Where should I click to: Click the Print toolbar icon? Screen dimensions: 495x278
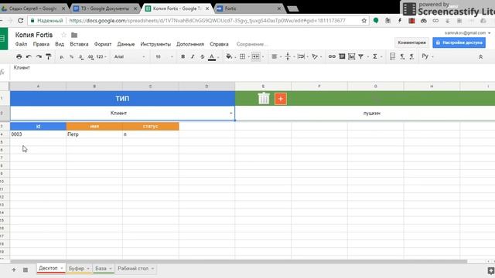19,56
